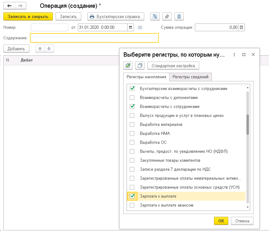Switch to Регистры сведений tab
The width and height of the screenshot is (269, 231).
coord(190,77)
